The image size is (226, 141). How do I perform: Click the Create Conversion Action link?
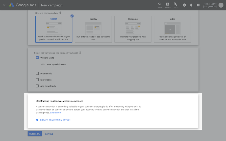[55, 120]
